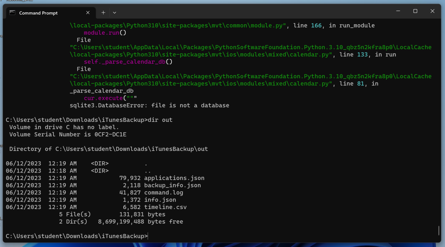Close the terminal window
Viewport: 445px width, 247px height.
pos(432,11)
